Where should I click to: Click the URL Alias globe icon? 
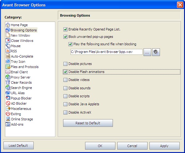pos(8,93)
